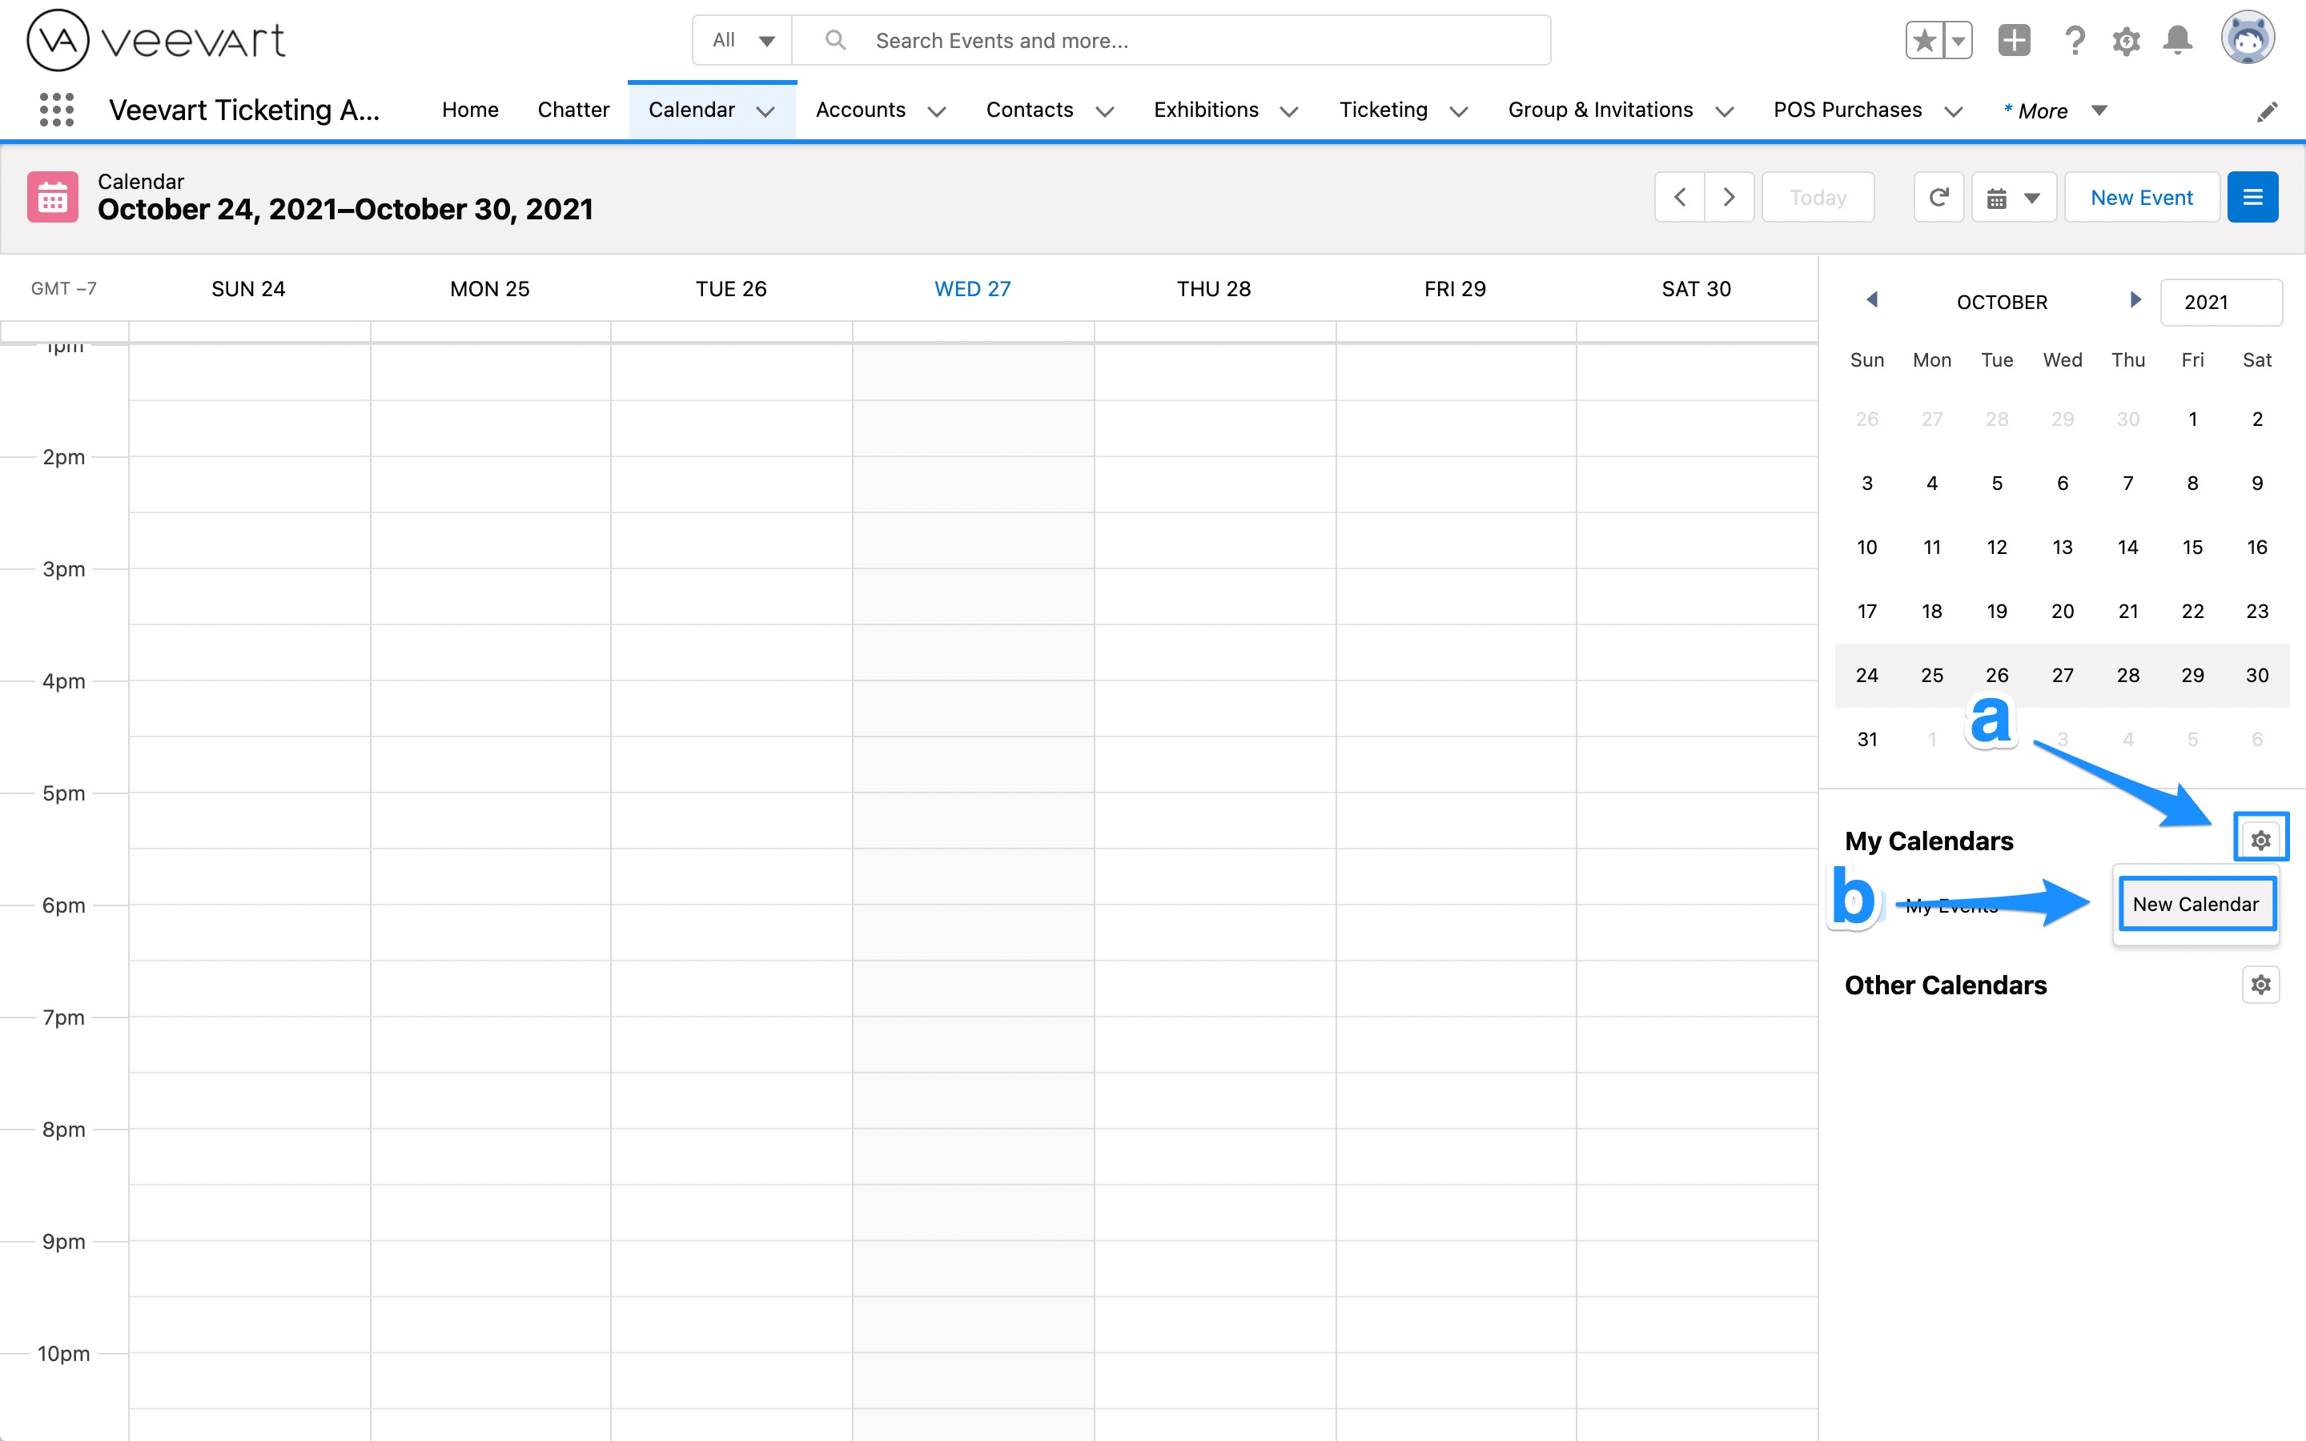This screenshot has height=1441, width=2306.
Task: Open the Other Calendars settings gear
Action: (2260, 985)
